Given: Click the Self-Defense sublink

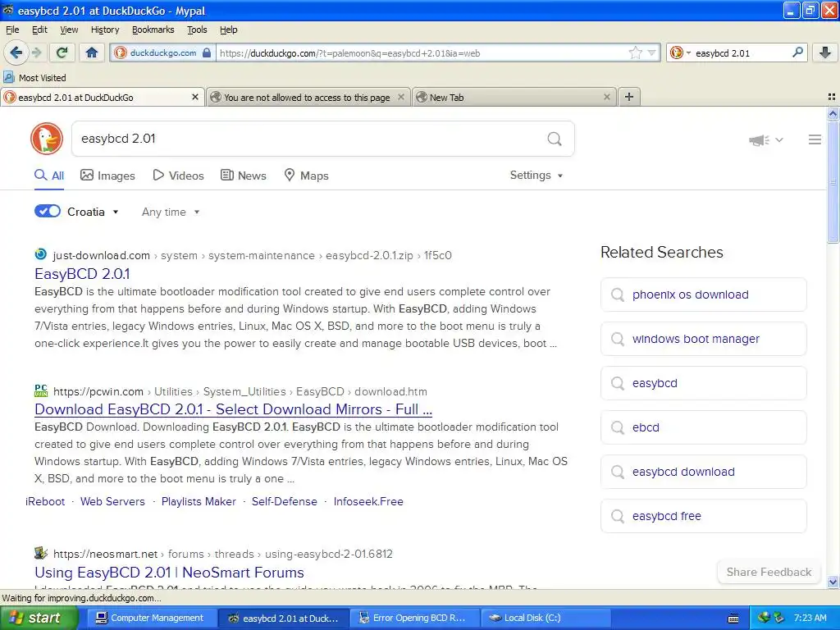Looking at the screenshot, I should click(x=285, y=501).
